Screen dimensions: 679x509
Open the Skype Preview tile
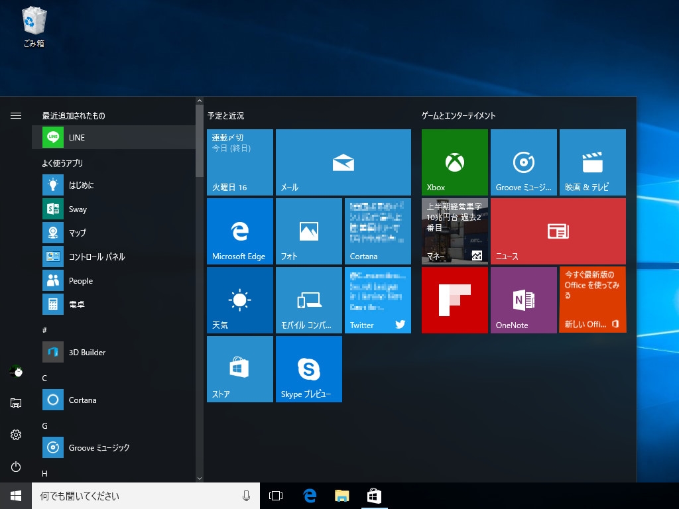click(x=308, y=369)
